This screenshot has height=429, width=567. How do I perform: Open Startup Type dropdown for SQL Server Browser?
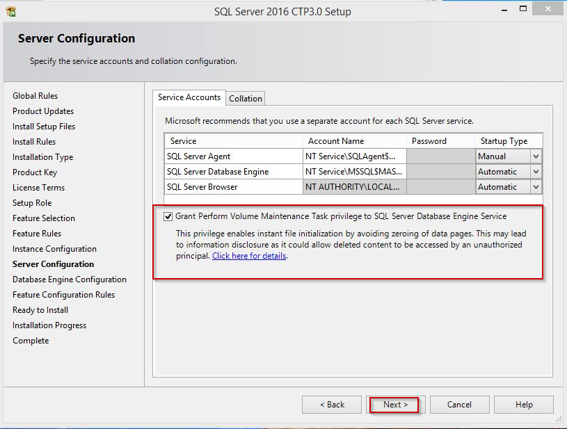coord(536,187)
